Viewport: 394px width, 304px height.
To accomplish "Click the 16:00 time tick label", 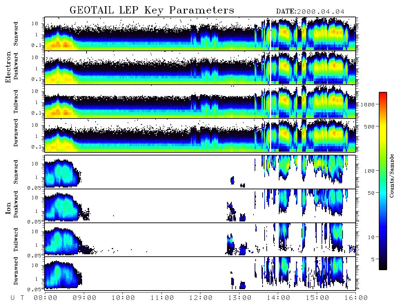I will coord(356,298).
